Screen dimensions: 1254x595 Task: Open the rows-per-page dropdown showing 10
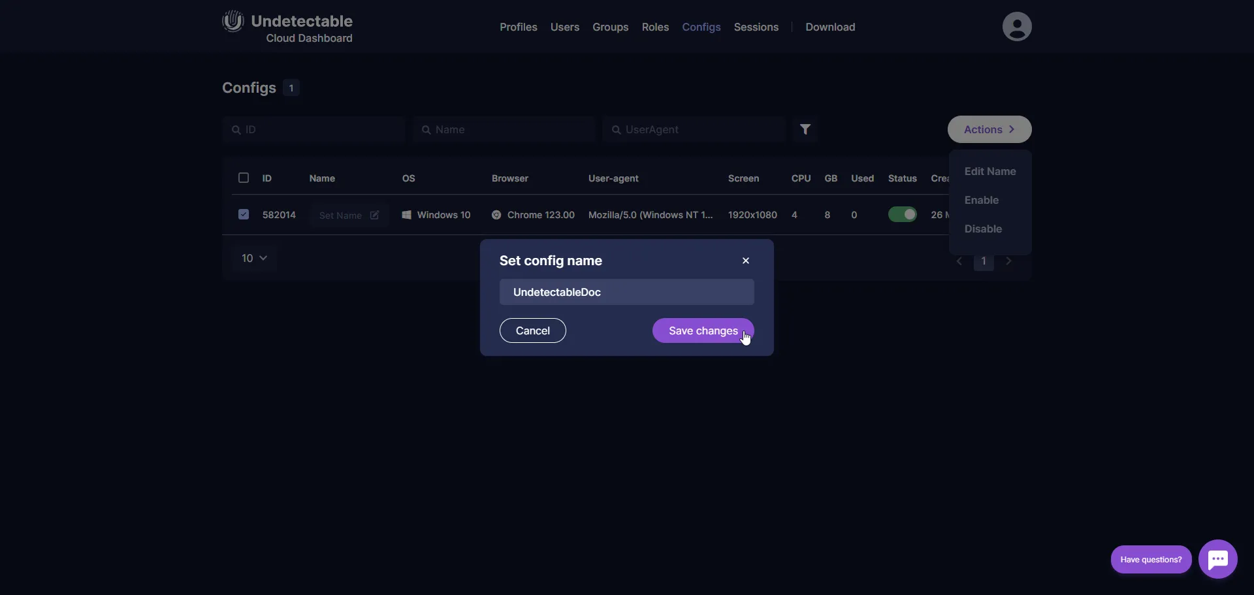(x=254, y=258)
